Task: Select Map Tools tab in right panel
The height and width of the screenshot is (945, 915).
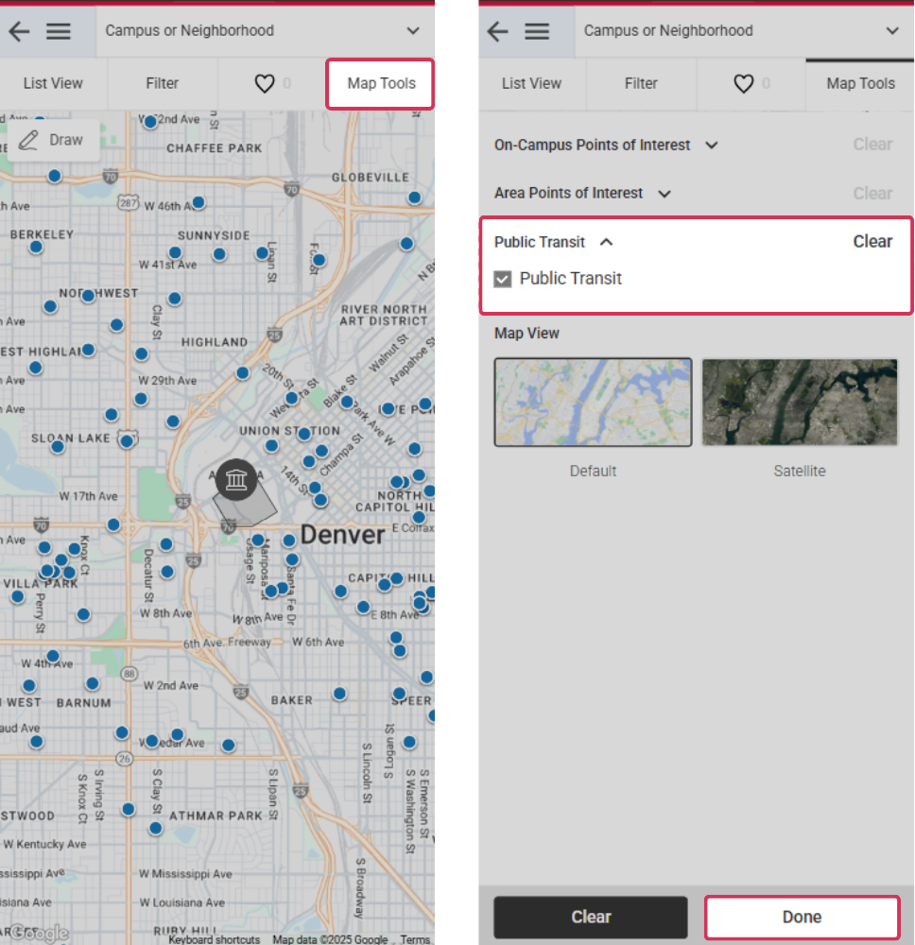Action: 860,84
